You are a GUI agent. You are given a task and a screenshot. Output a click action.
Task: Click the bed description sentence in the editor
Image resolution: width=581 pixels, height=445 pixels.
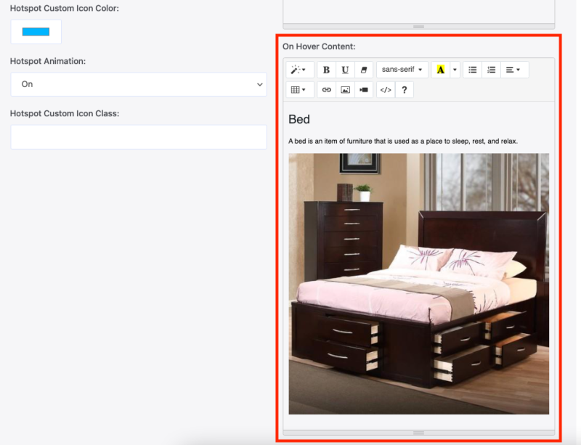(403, 141)
